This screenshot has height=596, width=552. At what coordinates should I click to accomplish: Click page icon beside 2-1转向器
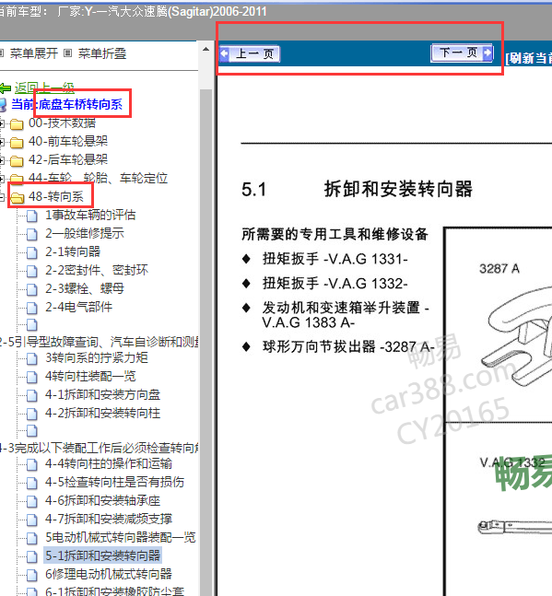(x=32, y=252)
